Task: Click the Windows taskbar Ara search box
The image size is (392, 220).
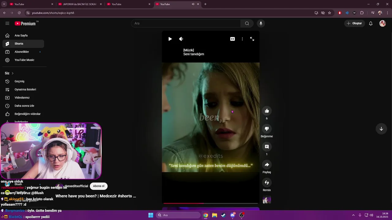Action: pos(178,215)
